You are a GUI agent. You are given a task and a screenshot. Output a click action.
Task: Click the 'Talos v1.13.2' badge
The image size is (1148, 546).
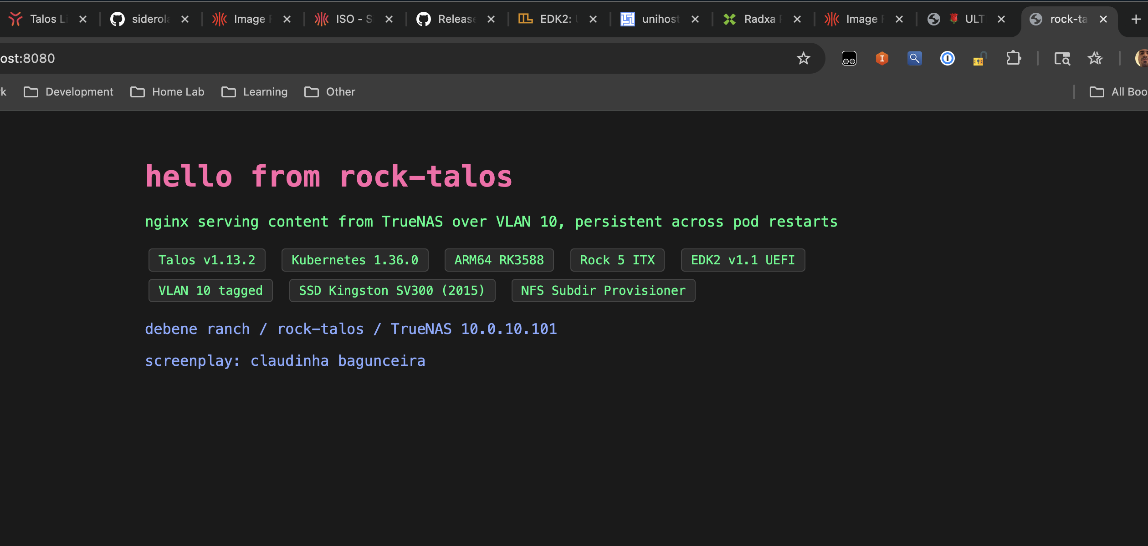click(207, 260)
